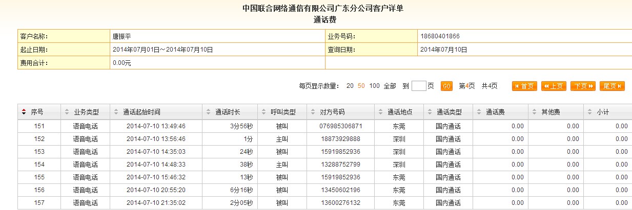The width and height of the screenshot is (632, 210).
Task: Click customer name 唐振平
Action: coord(122,36)
